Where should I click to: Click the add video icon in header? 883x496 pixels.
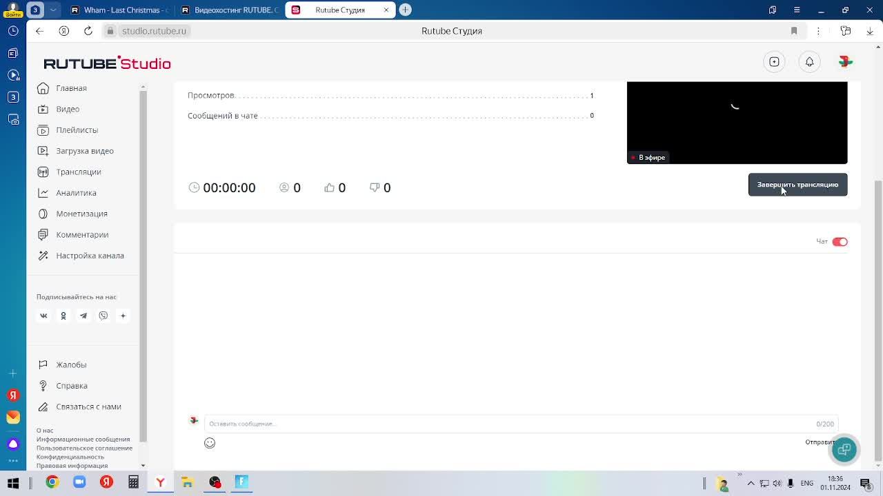[774, 62]
